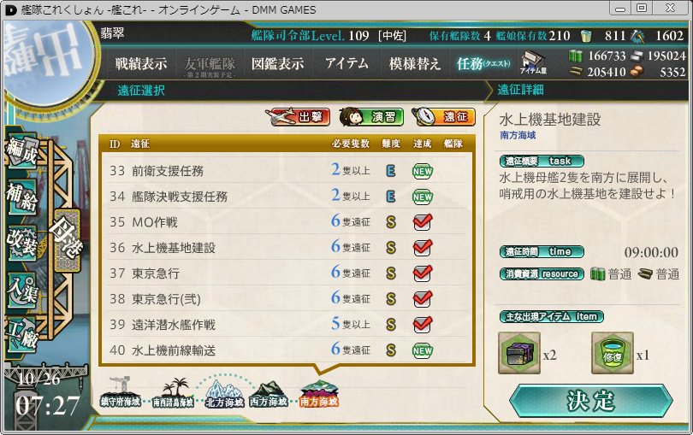Viewport: 693px width, 435px height.
Task: Switch to the 鎮守府海域 area tab
Action: tap(121, 392)
